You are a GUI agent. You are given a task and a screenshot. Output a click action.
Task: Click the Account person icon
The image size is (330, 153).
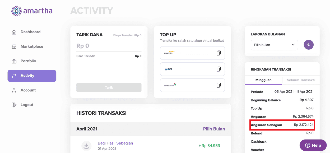click(14, 90)
